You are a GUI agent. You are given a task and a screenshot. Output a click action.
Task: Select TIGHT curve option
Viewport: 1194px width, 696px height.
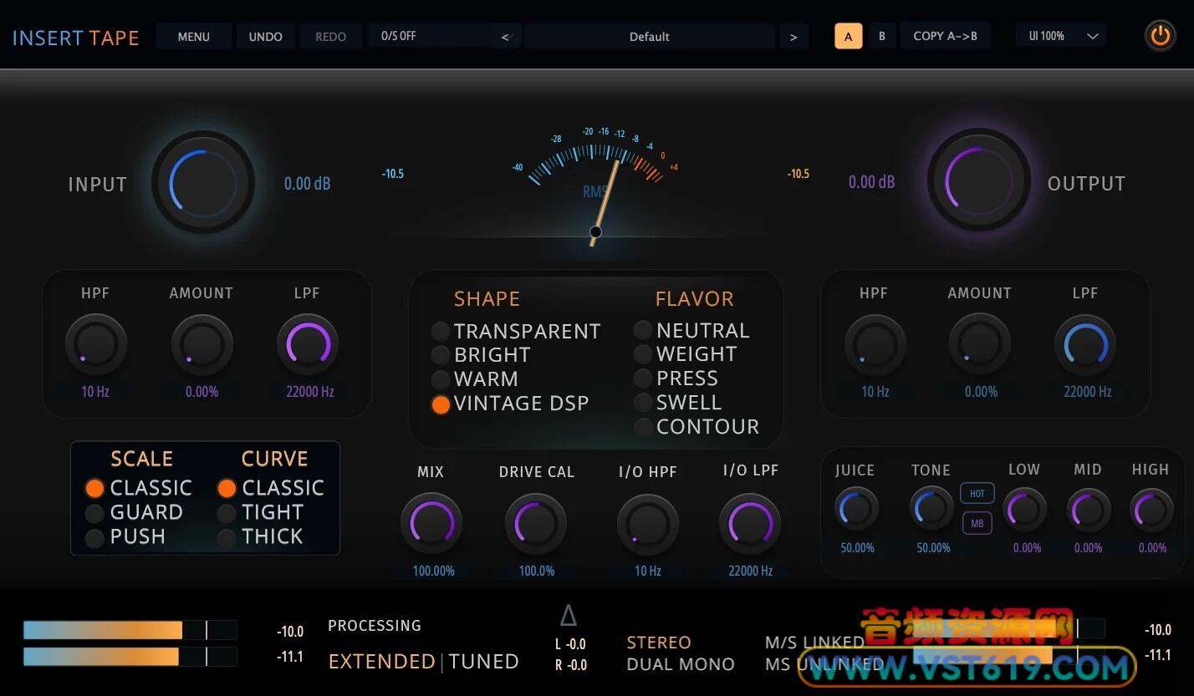click(x=260, y=512)
